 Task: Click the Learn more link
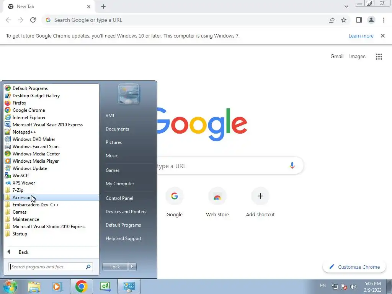361,36
